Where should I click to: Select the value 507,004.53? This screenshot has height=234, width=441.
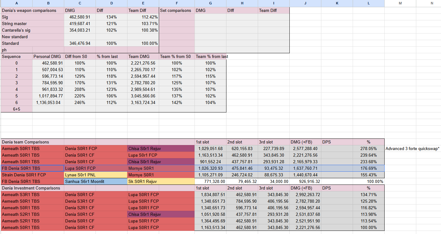[x=48, y=70]
